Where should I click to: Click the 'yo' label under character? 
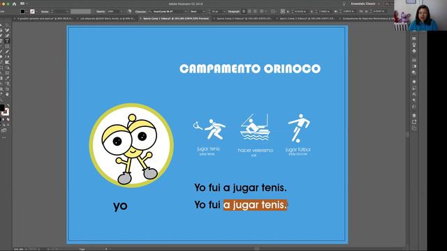tap(120, 206)
